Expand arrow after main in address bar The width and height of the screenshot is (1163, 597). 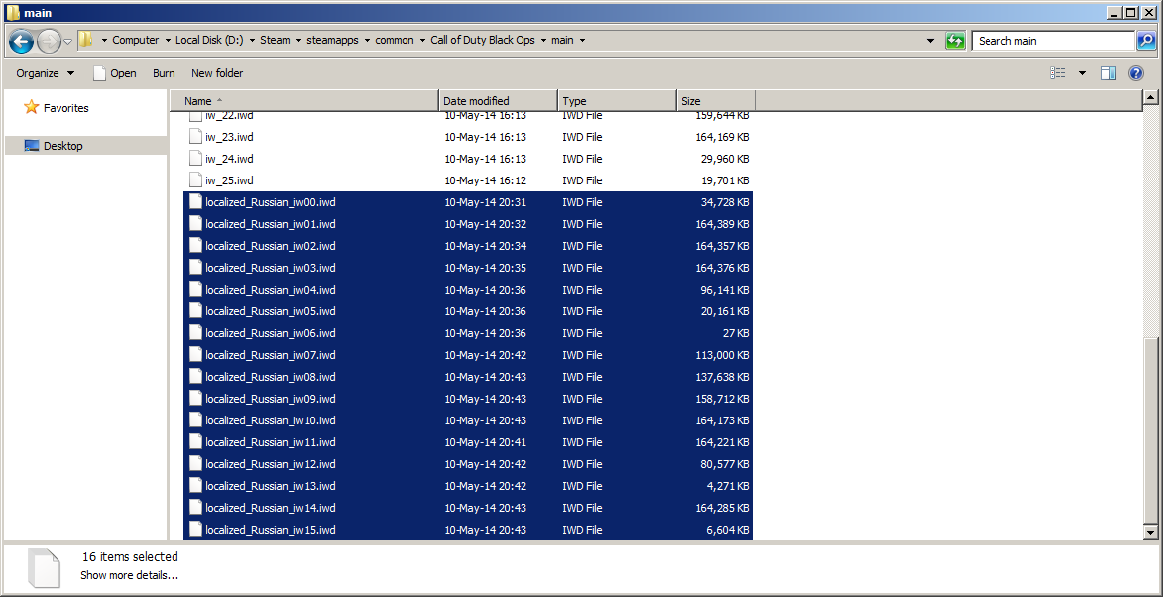[x=582, y=40]
